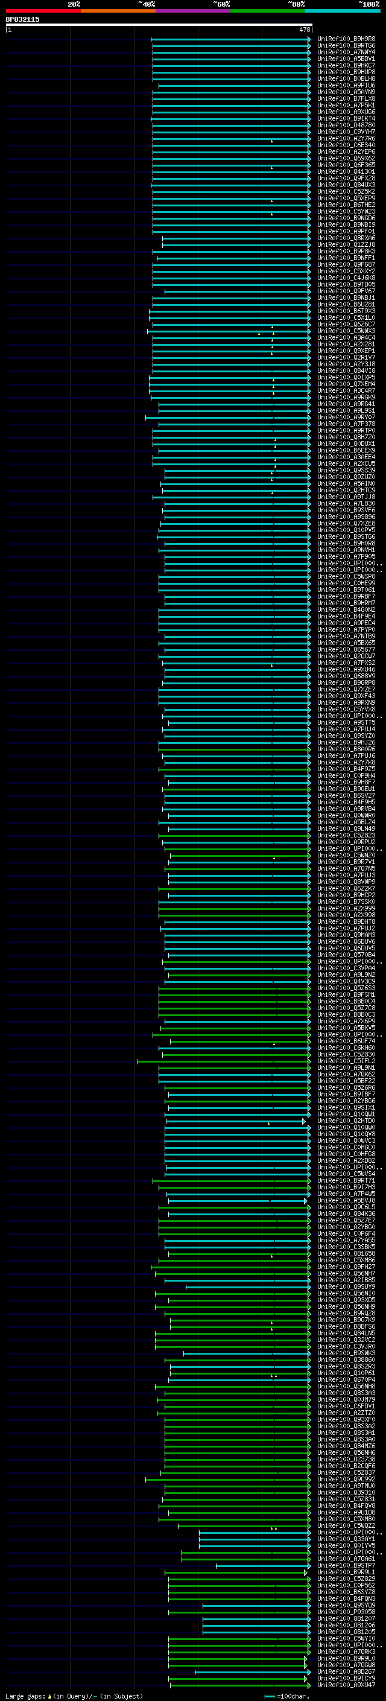Image resolution: width=386 pixels, height=1701 pixels.
Task: Select the UniRef100_C5WSP8 label
Action: (x=346, y=577)
